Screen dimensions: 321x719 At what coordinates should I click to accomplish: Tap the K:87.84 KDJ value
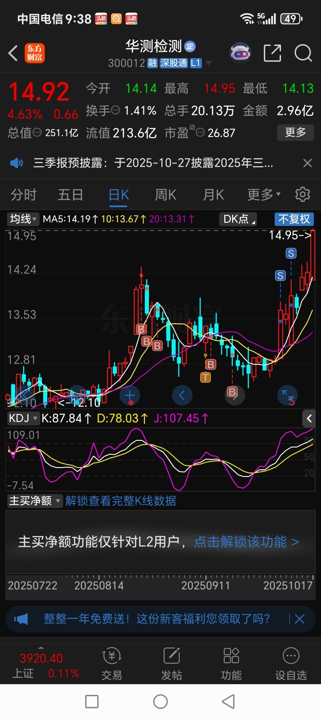click(66, 418)
